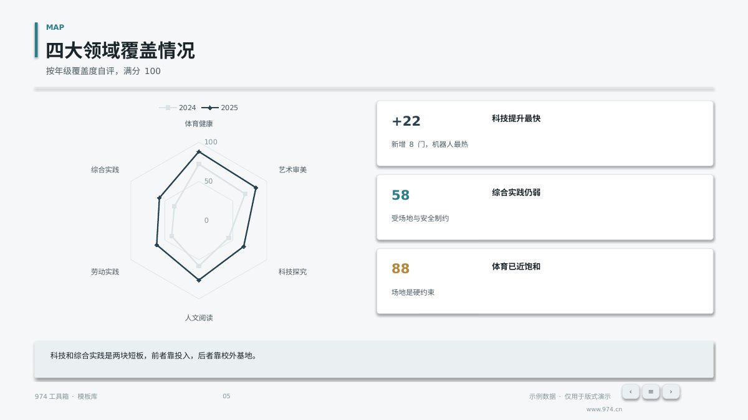Advance with the next slide arrow
Image resolution: width=748 pixels, height=420 pixels.
point(671,391)
